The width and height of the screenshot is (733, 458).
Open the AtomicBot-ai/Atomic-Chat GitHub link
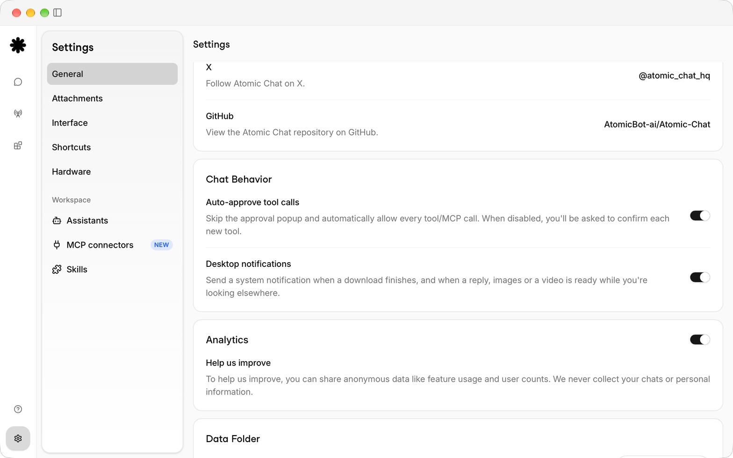[x=657, y=124]
